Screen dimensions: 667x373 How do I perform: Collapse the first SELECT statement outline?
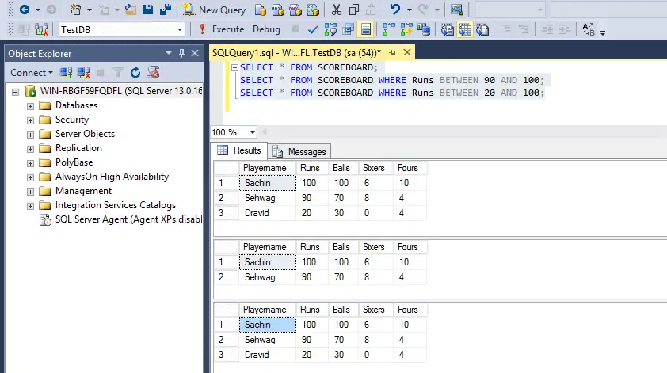point(234,67)
